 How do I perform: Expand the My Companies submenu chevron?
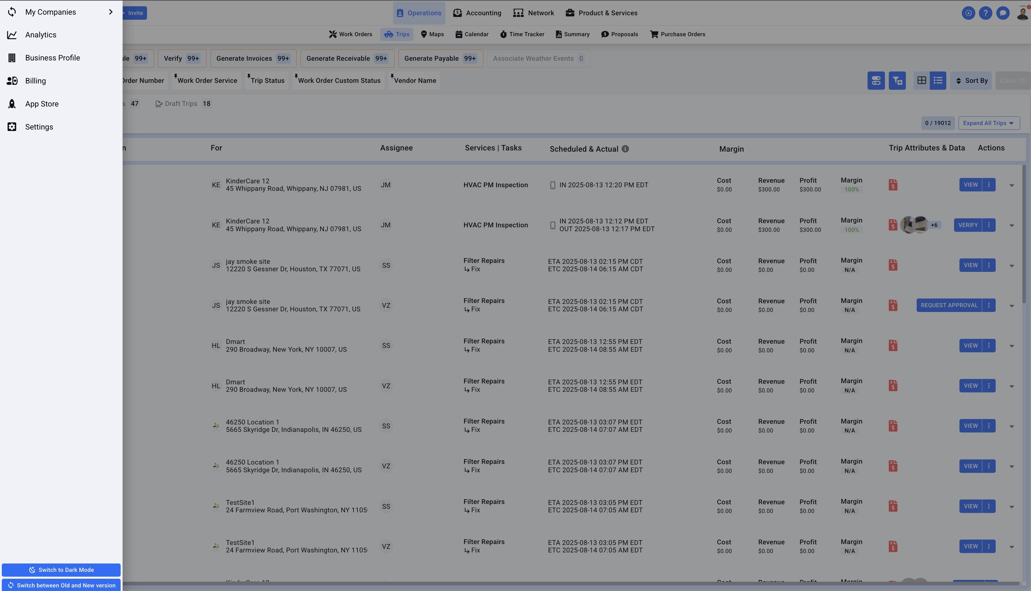click(110, 12)
